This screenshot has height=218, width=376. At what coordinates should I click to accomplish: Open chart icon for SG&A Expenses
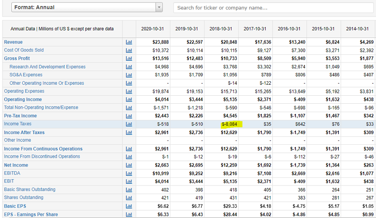click(129, 75)
